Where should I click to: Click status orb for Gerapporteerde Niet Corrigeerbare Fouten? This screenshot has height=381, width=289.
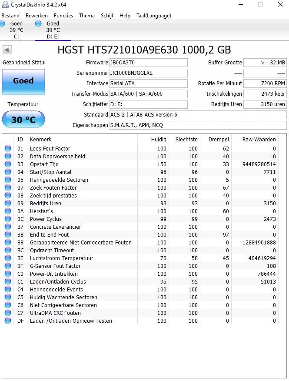pyautogui.click(x=8, y=242)
